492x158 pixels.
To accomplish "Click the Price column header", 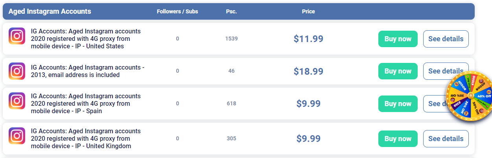I will tap(308, 11).
